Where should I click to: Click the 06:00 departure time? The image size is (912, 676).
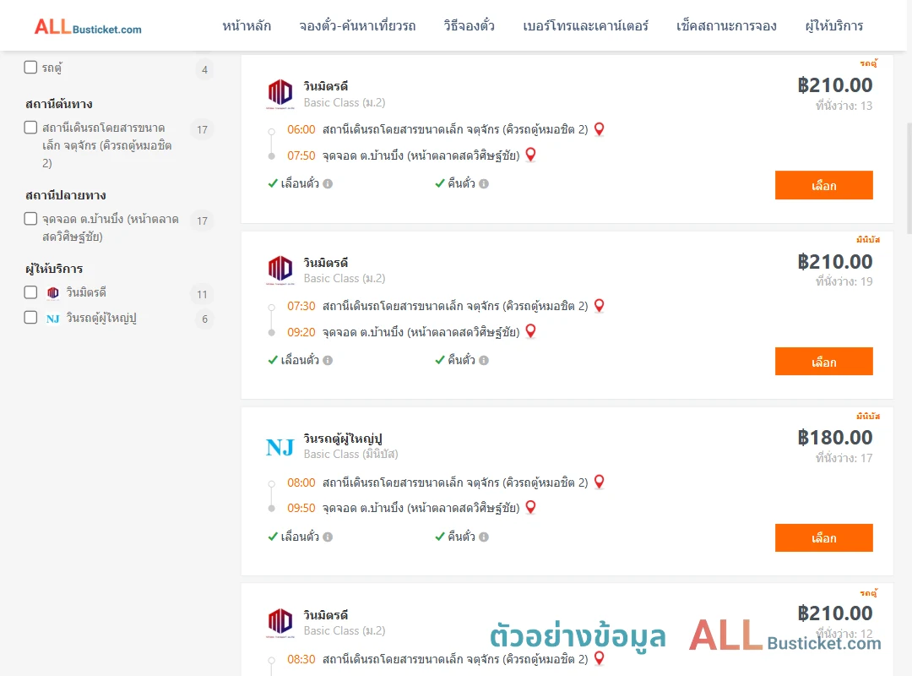tap(301, 129)
